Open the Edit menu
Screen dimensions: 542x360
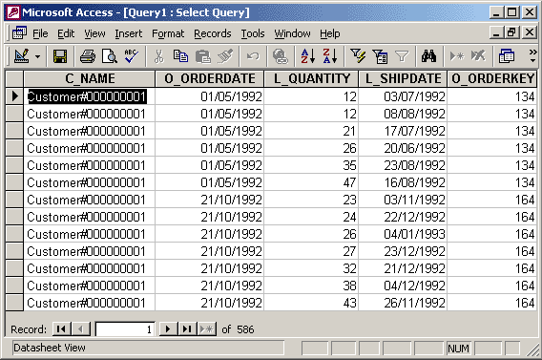coord(66,33)
